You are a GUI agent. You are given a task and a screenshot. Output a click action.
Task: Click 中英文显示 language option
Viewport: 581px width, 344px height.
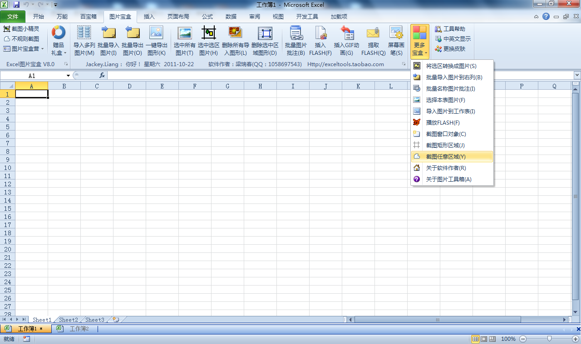[x=453, y=39]
